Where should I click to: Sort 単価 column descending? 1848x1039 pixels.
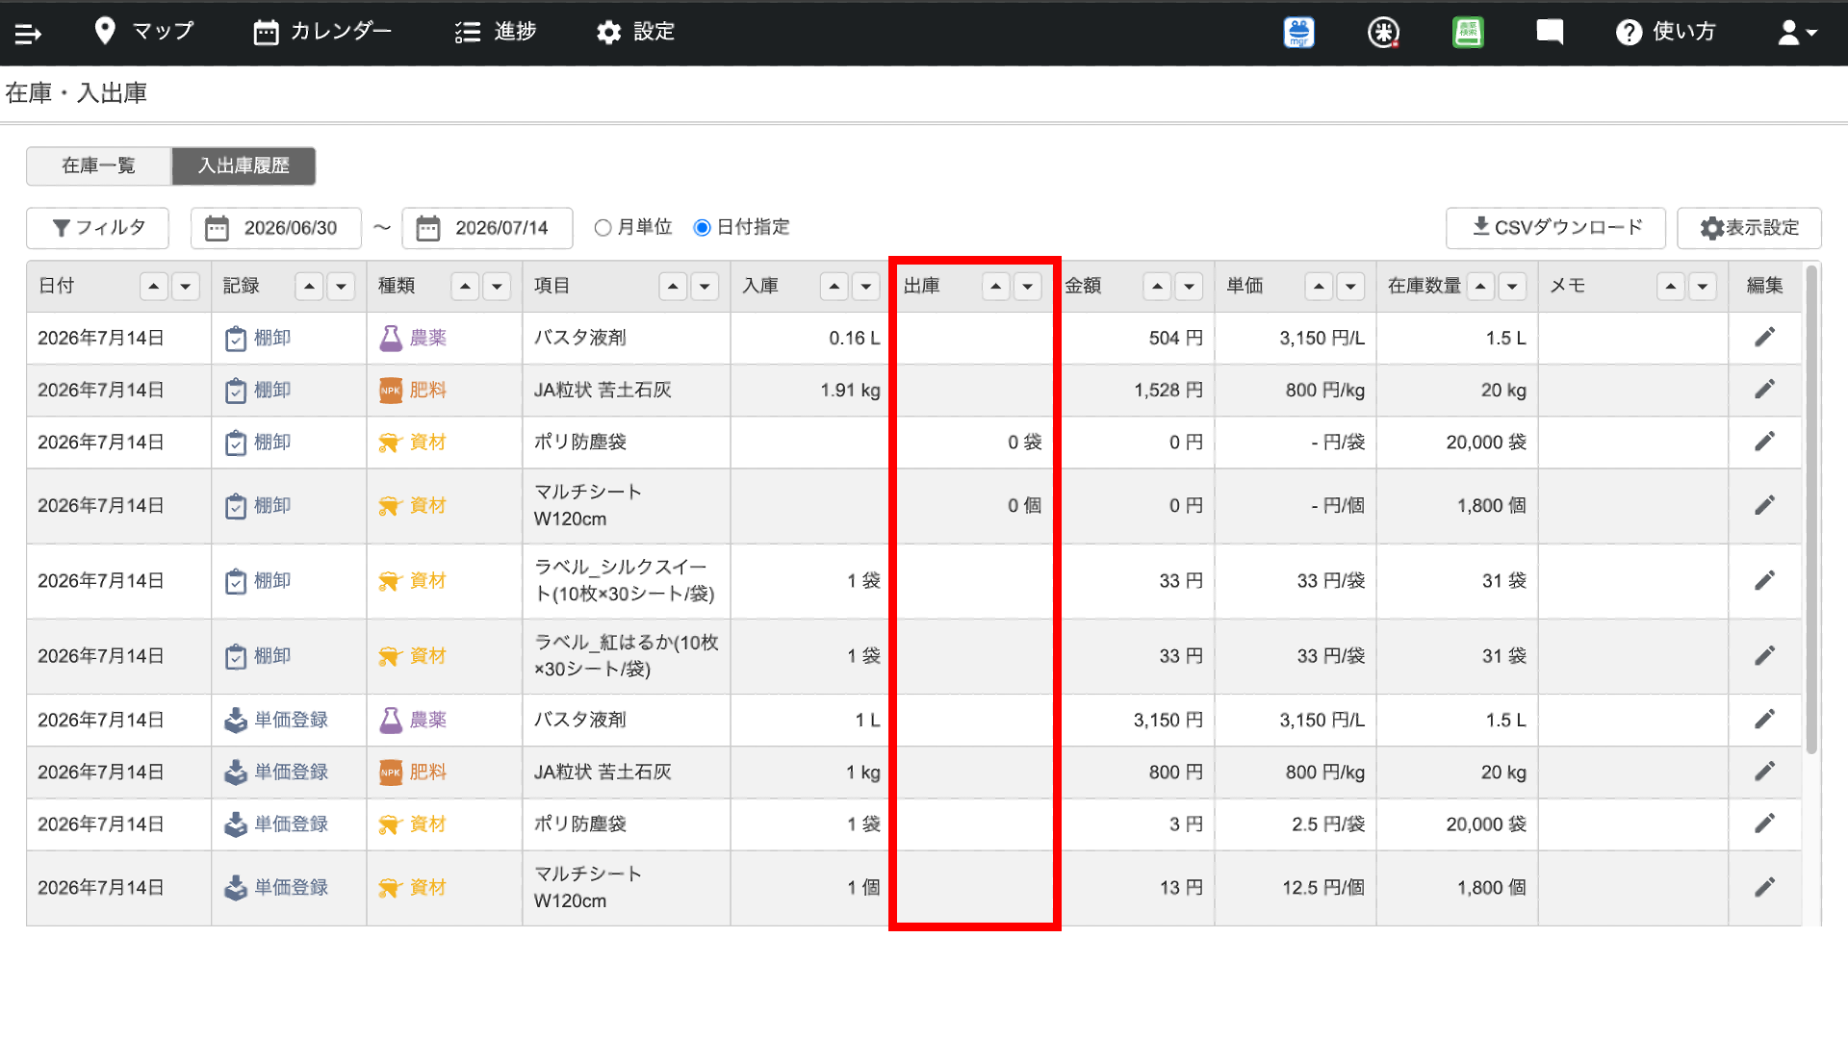point(1351,286)
